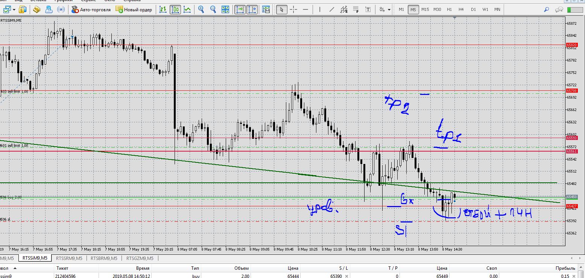Click the Новый ордер button

(134, 9)
